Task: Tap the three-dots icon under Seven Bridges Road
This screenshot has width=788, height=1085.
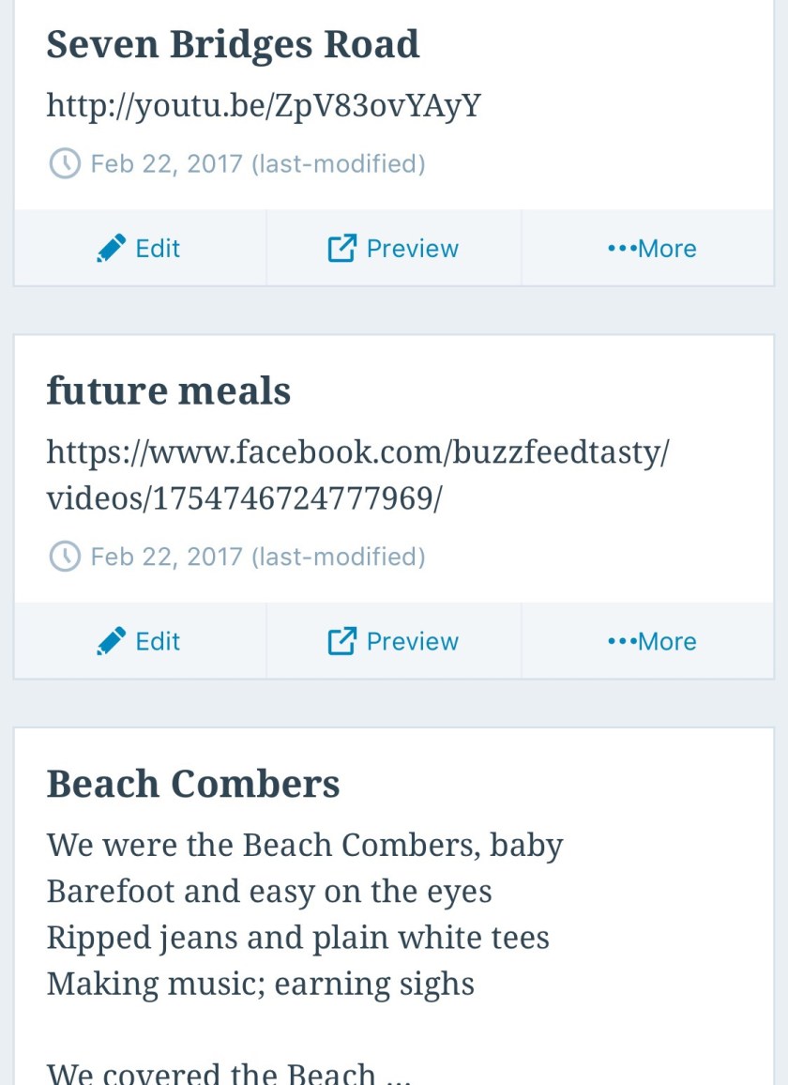Action: [x=621, y=249]
